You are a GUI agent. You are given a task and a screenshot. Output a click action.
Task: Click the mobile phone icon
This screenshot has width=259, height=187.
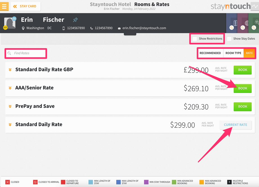pyautogui.click(x=64, y=28)
